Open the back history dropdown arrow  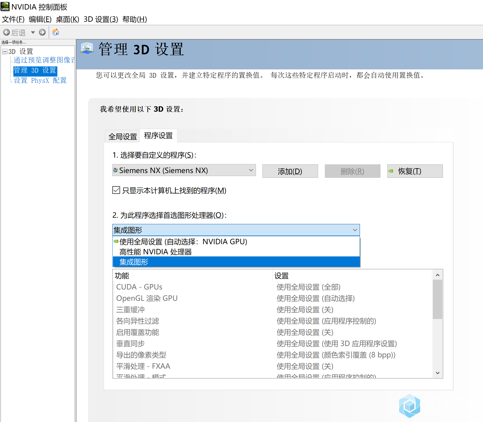pos(33,32)
